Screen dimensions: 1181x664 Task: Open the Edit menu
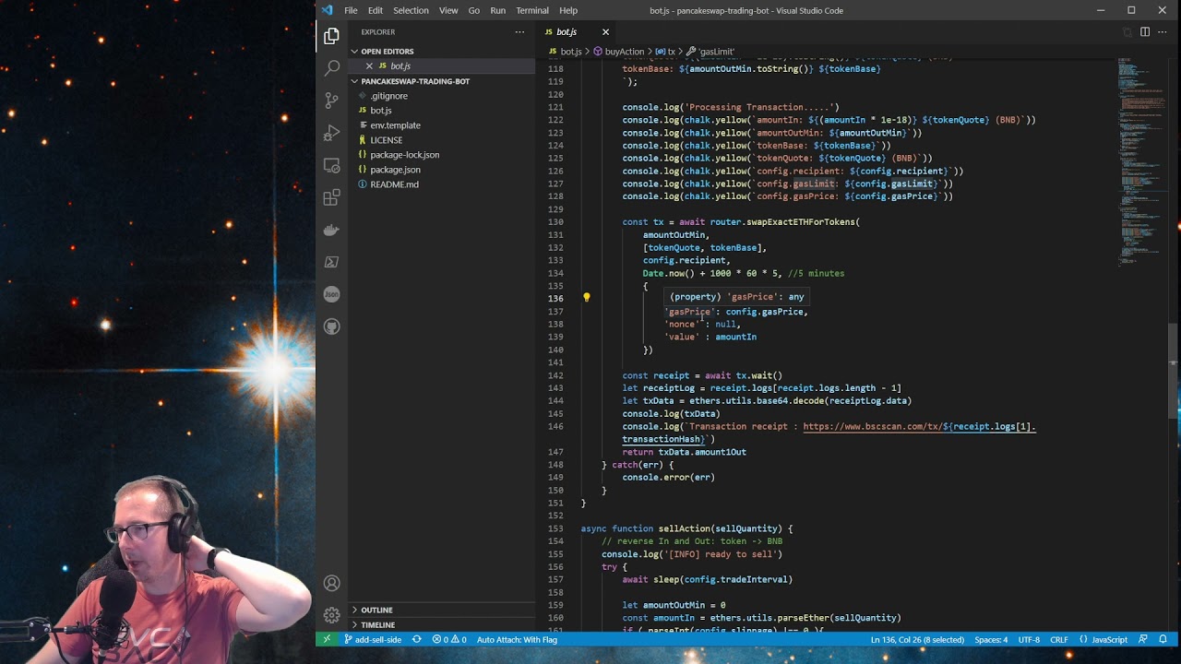coord(376,10)
